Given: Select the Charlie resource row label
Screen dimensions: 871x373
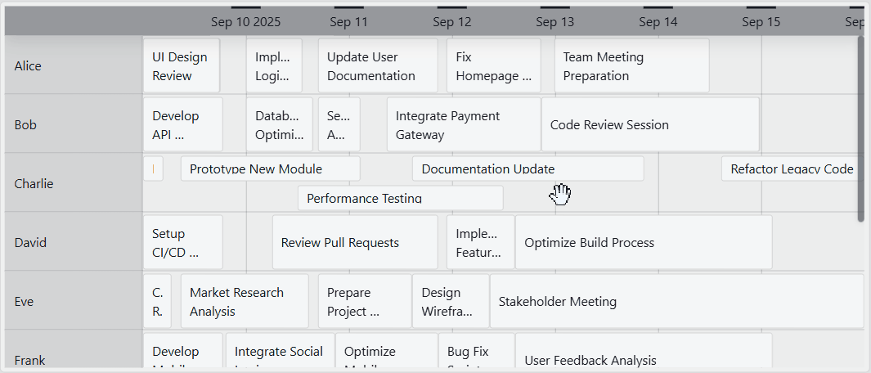Looking at the screenshot, I should point(34,184).
